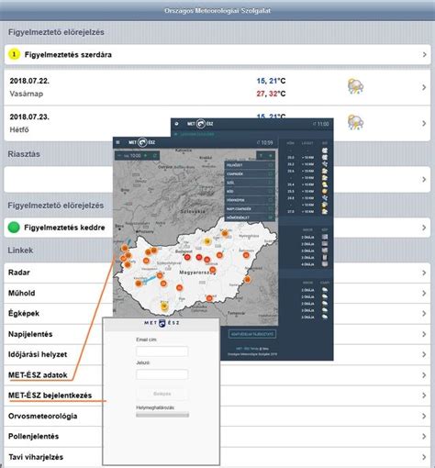Select the Orvosmeteorológia menu entry
The image size is (435, 468).
[x=217, y=416]
